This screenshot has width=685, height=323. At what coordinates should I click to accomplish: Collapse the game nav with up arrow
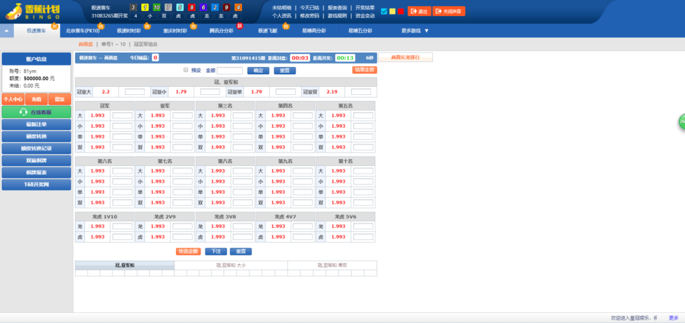7,31
